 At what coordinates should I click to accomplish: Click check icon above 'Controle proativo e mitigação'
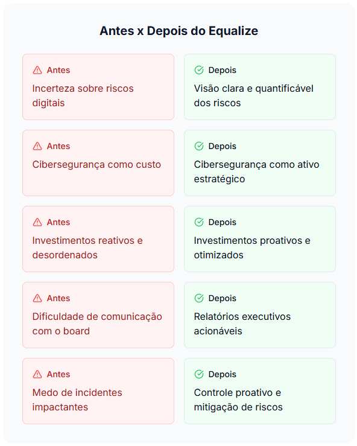[x=199, y=374]
